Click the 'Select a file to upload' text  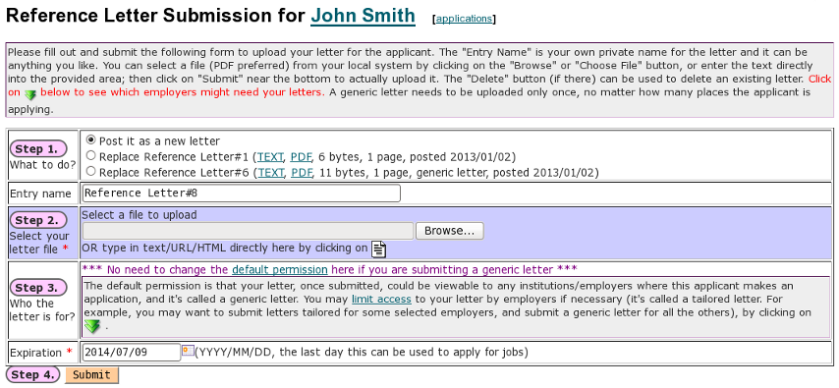coord(140,214)
